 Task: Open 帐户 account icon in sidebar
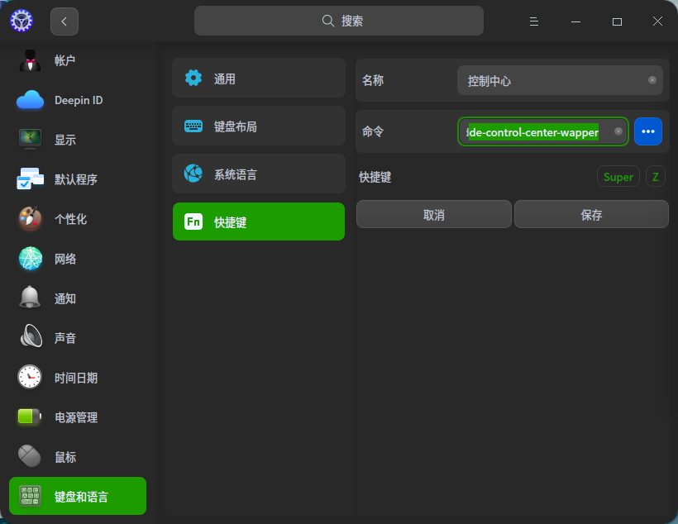(x=30, y=60)
